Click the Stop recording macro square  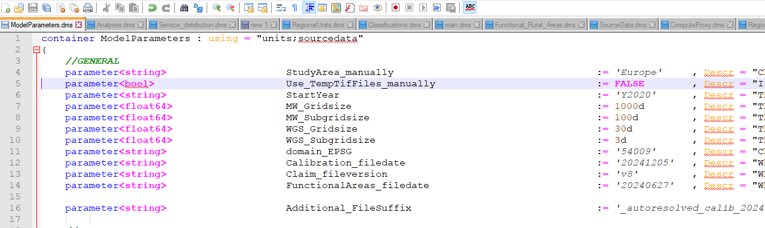pyautogui.click(x=410, y=8)
